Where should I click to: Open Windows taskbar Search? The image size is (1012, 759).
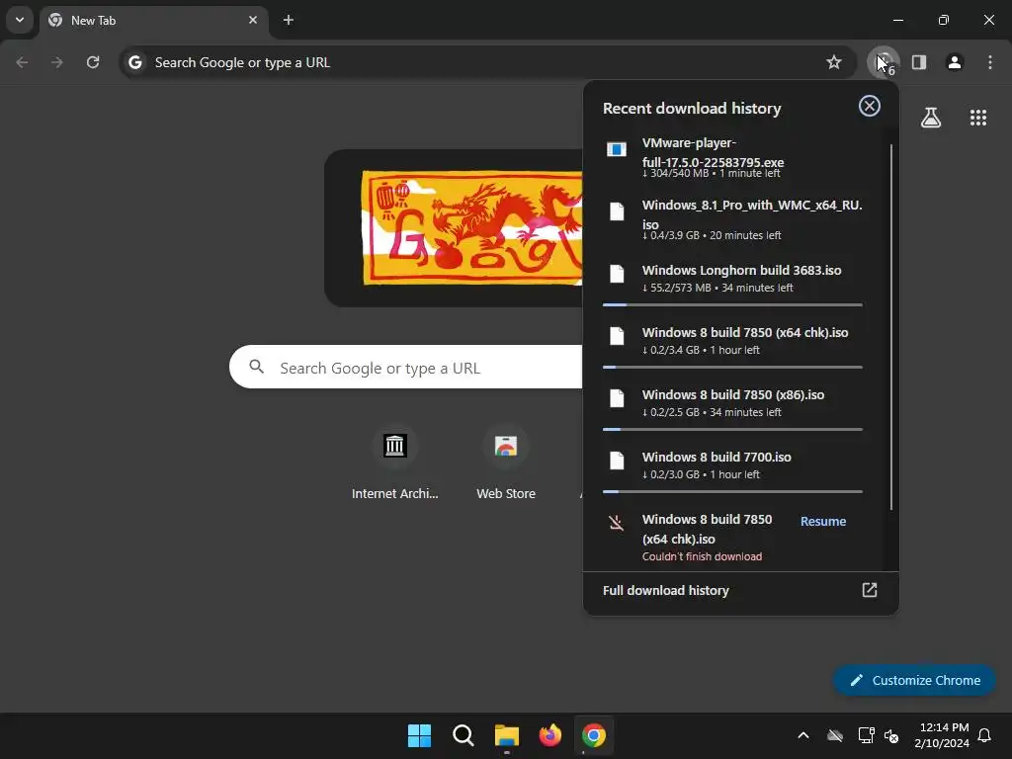point(464,735)
